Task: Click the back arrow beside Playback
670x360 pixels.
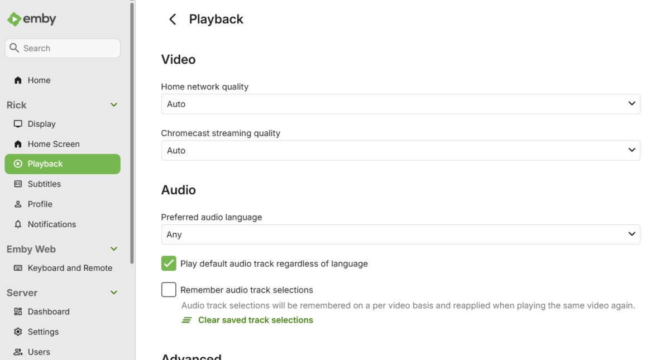Action: (x=173, y=20)
